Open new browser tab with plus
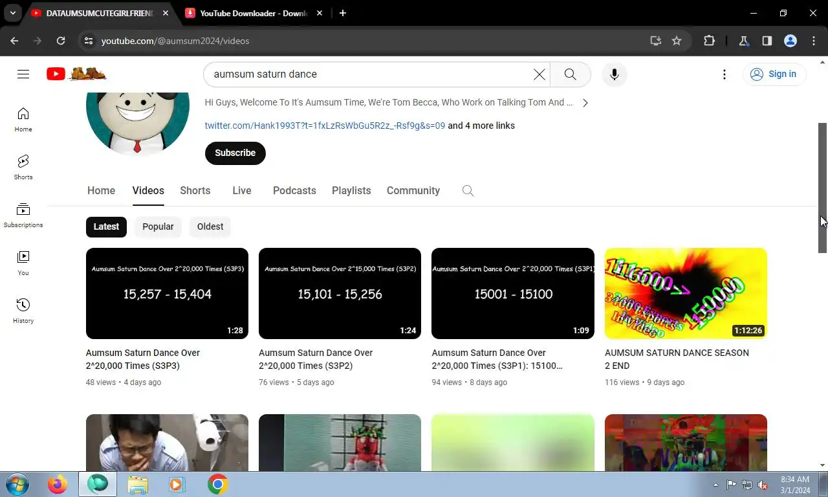The image size is (828, 497). point(343,13)
